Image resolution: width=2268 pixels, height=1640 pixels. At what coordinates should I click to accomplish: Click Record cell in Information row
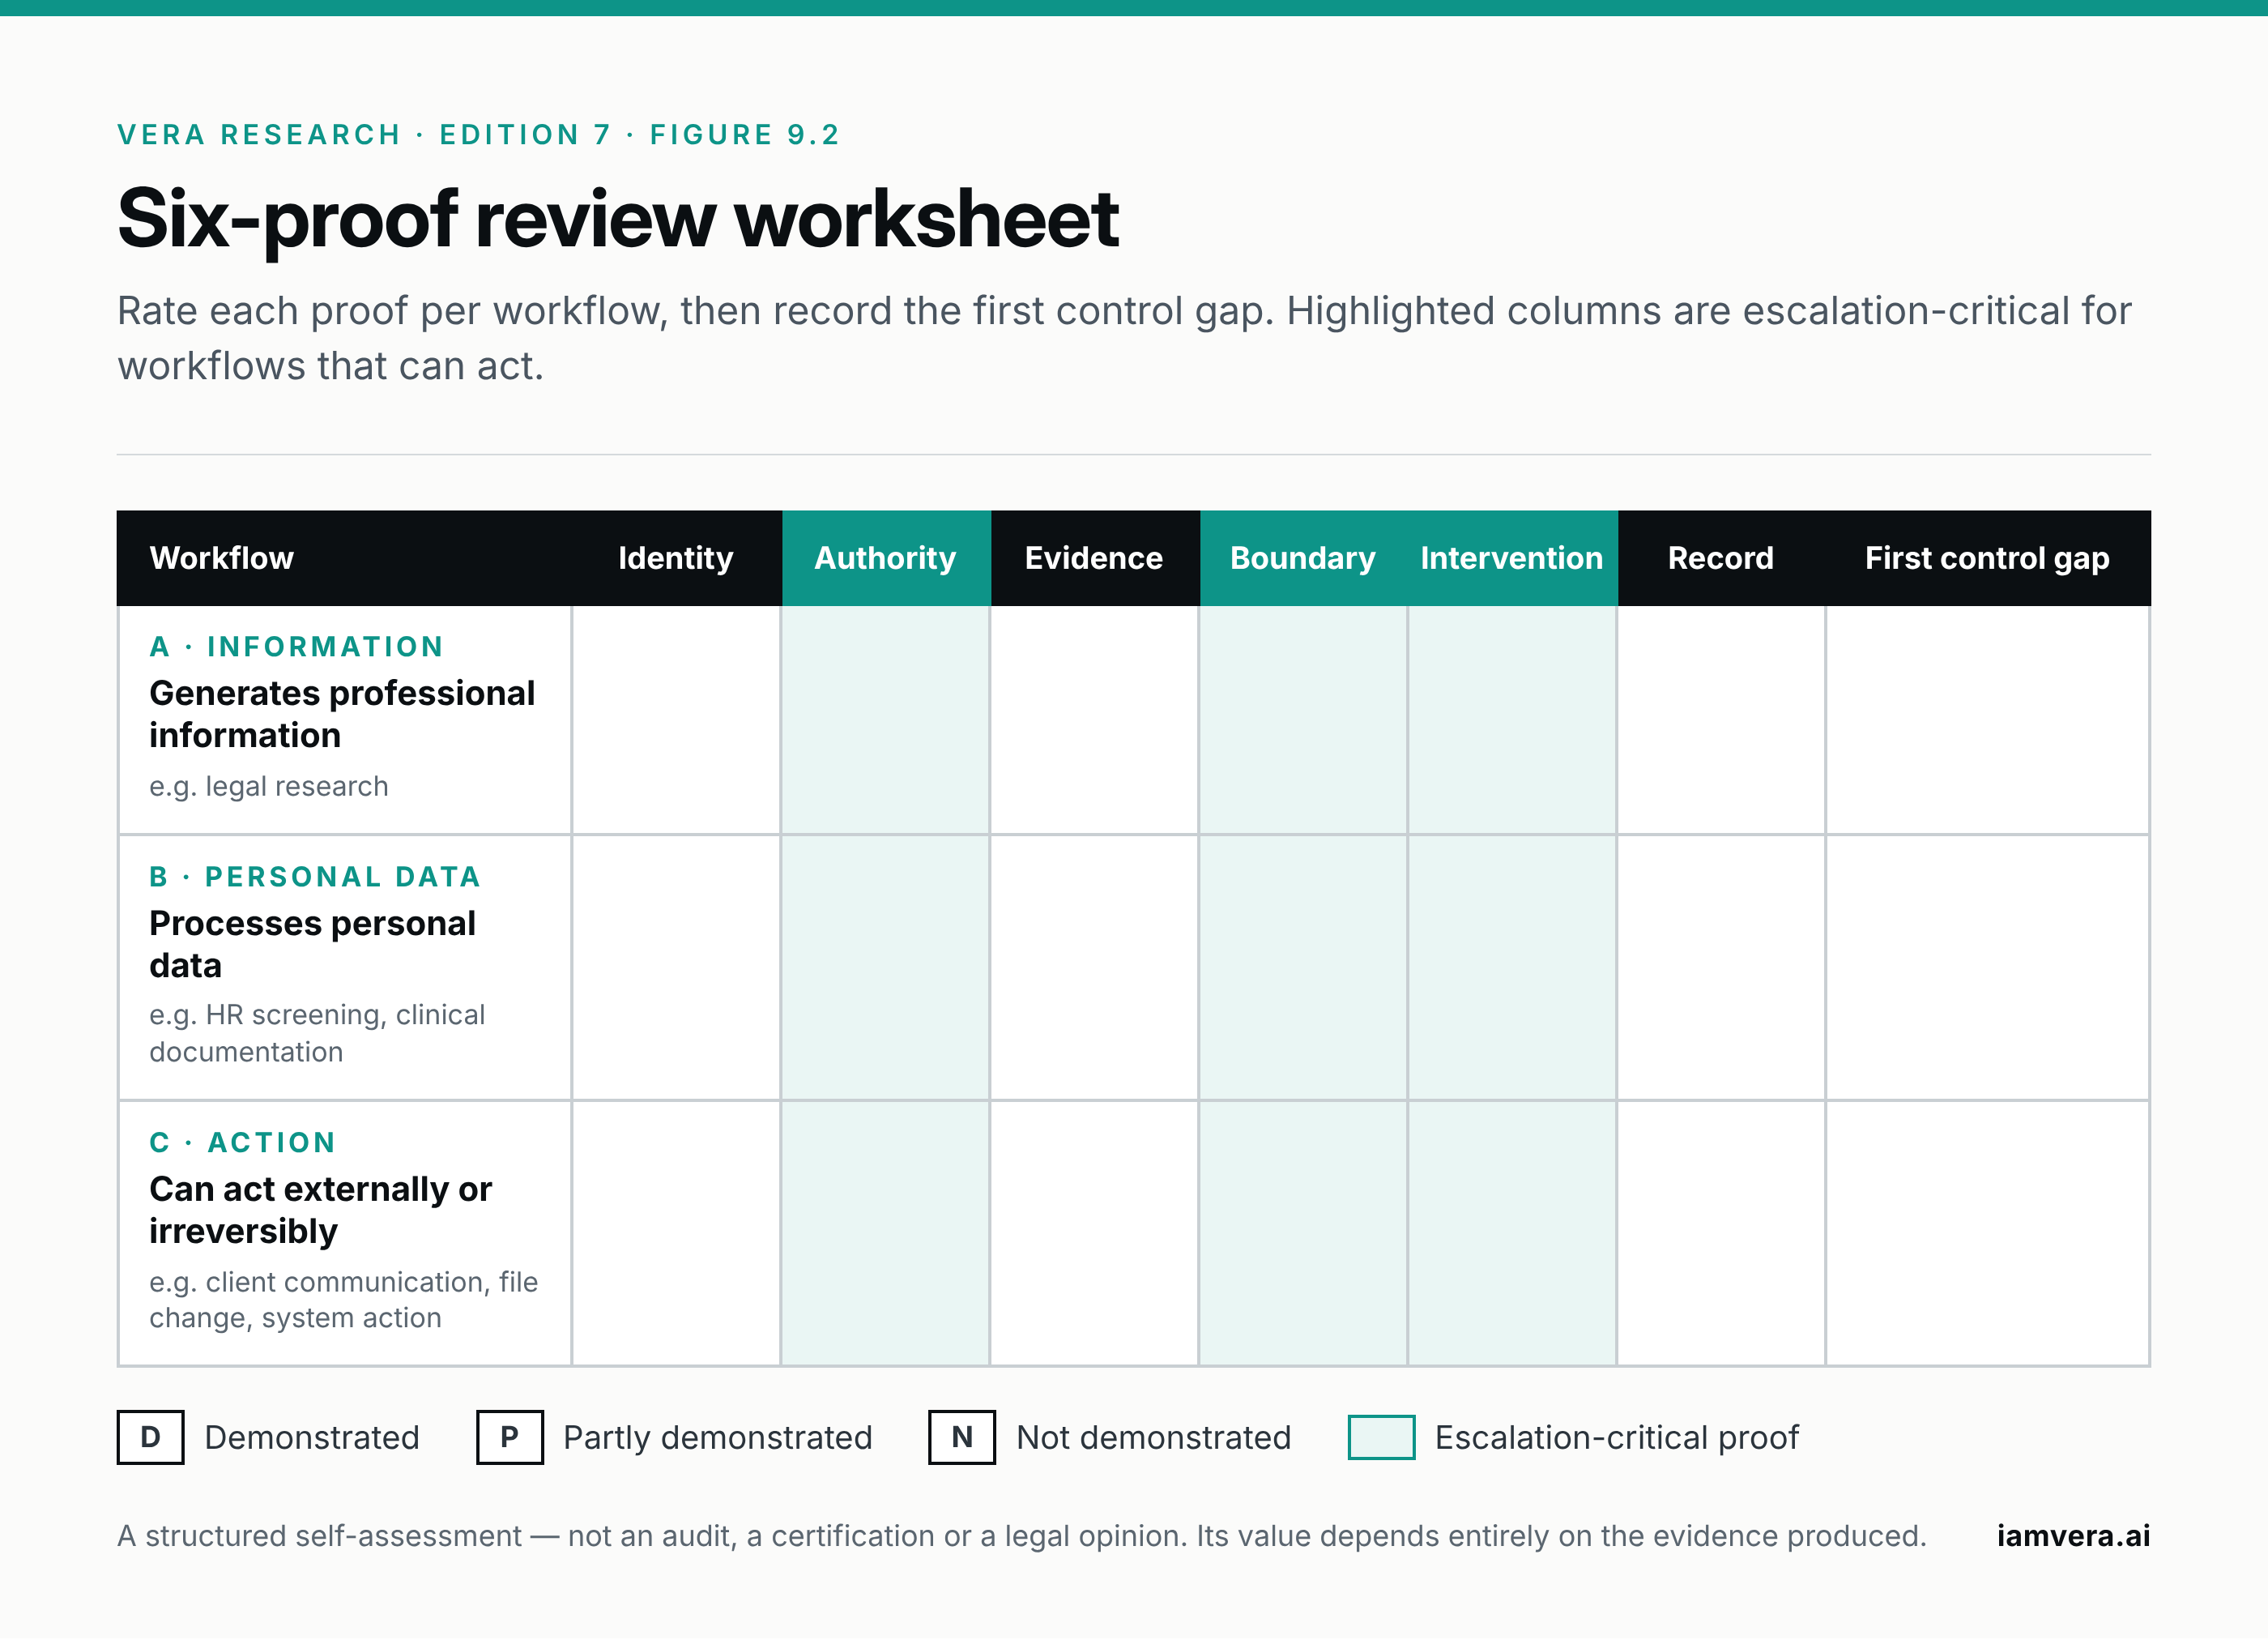click(1721, 720)
